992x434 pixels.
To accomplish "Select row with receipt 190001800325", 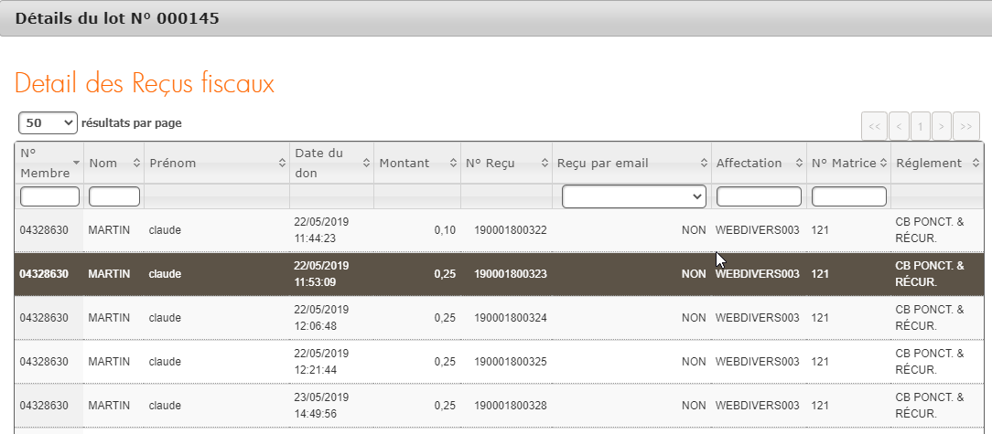I will (x=510, y=362).
